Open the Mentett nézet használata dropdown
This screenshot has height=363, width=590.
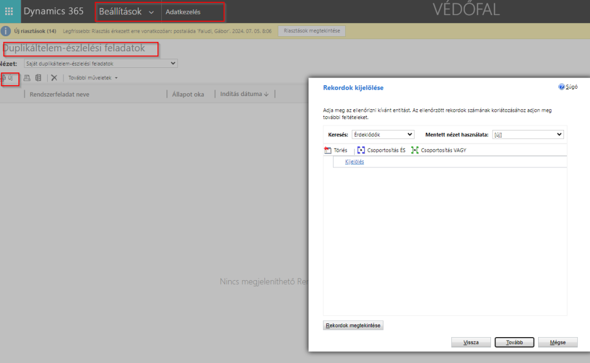528,135
